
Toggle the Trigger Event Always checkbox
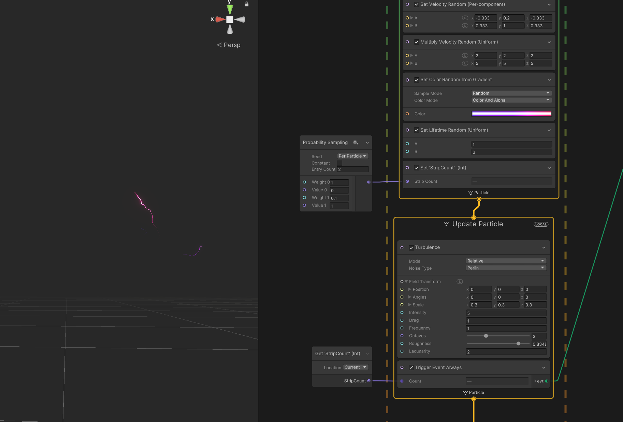pos(411,367)
